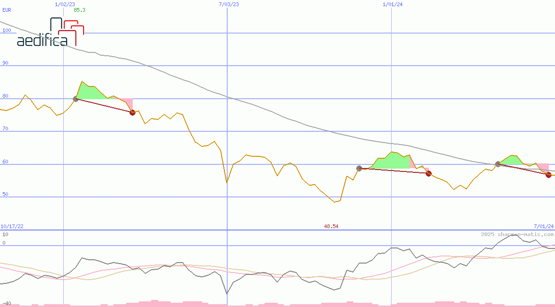
Task: Click the 85.3 peak price label
Action: (x=79, y=10)
